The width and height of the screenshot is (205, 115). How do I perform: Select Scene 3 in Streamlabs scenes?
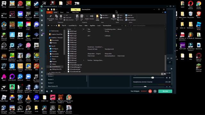coord(51,80)
